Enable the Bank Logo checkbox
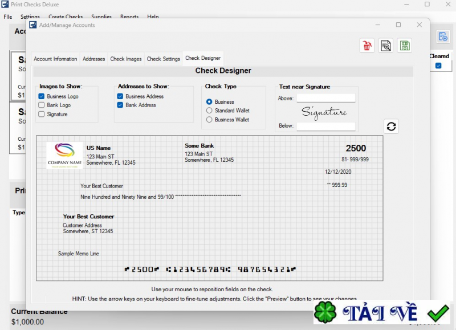This screenshot has height=330, width=456. [42, 105]
